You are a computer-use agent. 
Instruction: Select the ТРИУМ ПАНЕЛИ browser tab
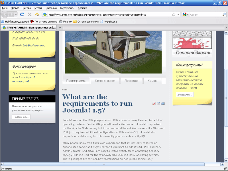[x=28, y=27]
